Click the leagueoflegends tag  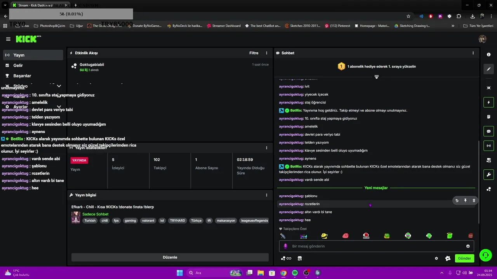point(254,220)
